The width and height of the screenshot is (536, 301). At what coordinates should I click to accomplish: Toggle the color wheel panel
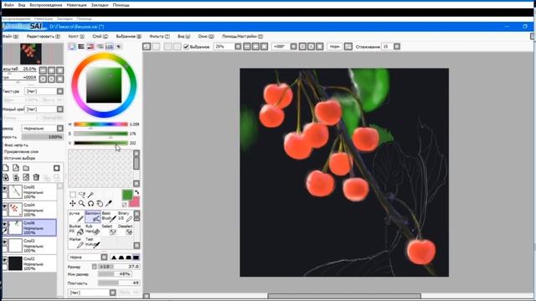(x=72, y=47)
